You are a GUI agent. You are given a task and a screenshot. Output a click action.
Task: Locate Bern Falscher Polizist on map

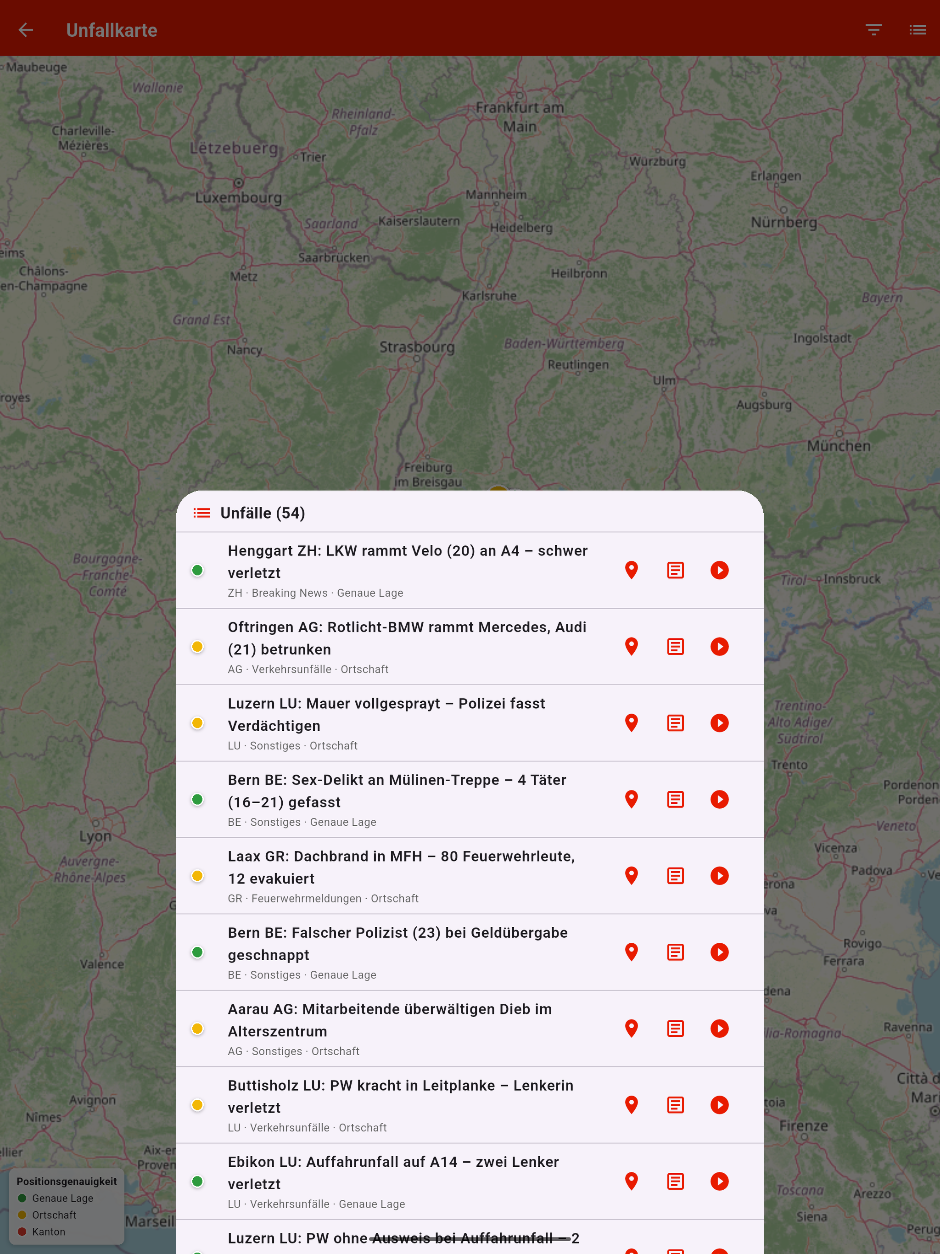[632, 952]
